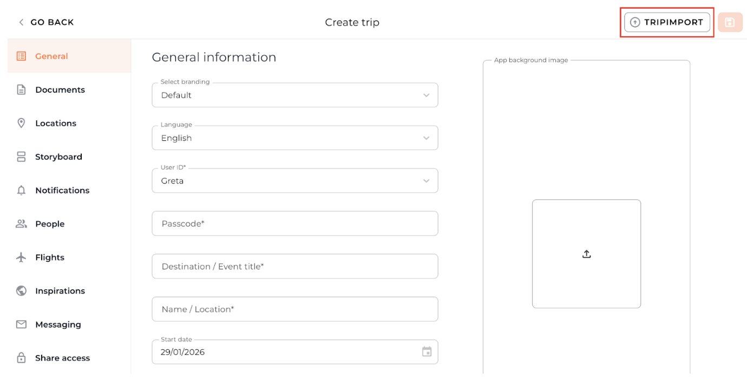
Task: Click the Notifications bell icon
Action: [21, 191]
